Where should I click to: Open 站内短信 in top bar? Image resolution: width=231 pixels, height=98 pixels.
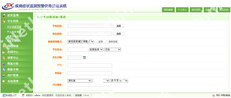pyautogui.click(x=210, y=10)
